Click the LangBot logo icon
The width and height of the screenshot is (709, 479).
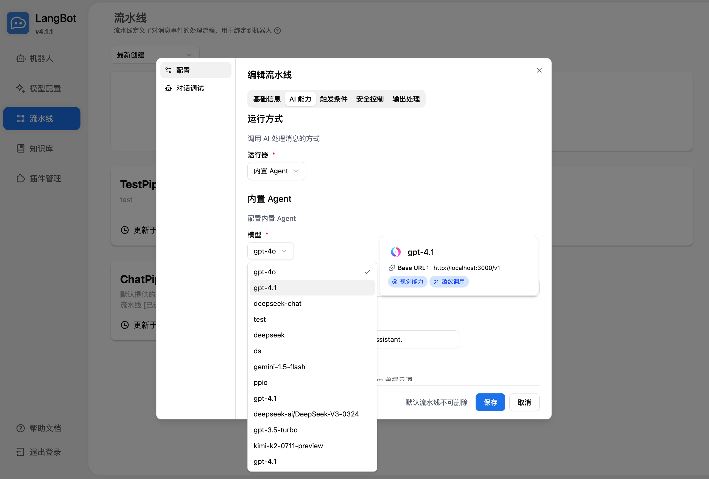tap(18, 23)
